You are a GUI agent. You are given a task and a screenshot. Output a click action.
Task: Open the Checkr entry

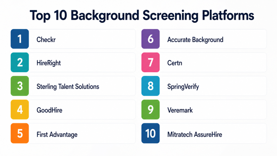(x=46, y=40)
